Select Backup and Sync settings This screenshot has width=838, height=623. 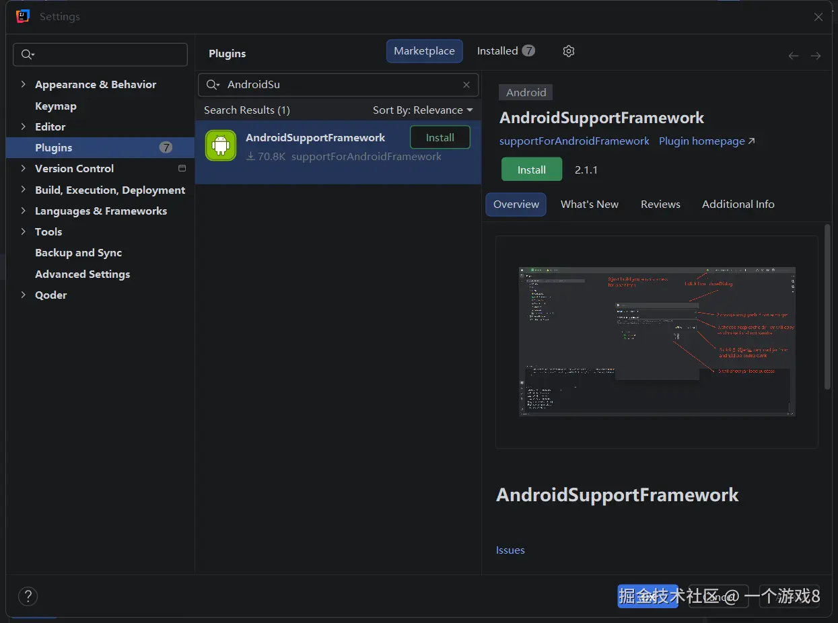pos(78,253)
